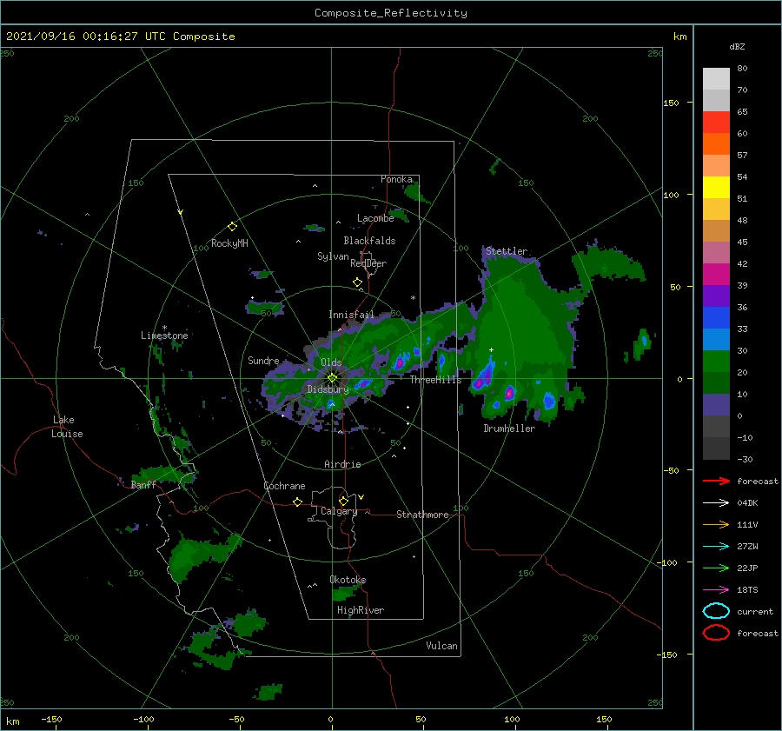
Task: Click the white 04DK arrow legend icon
Action: click(716, 503)
